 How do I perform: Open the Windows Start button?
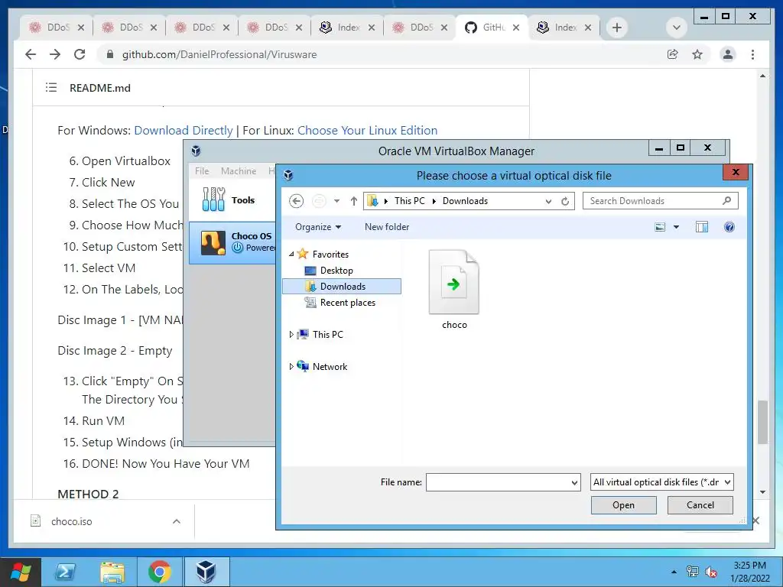click(x=20, y=572)
